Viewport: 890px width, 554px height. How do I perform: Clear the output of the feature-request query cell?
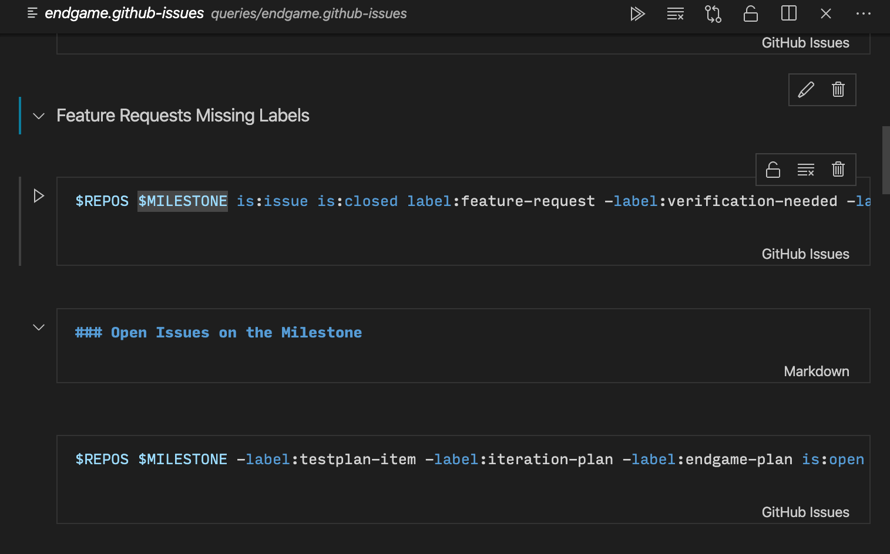pos(805,170)
